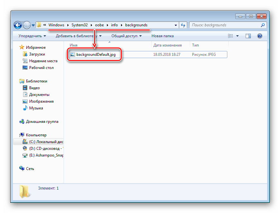Open the Музыка library
This screenshot has width=280, height=213.
coord(36,108)
